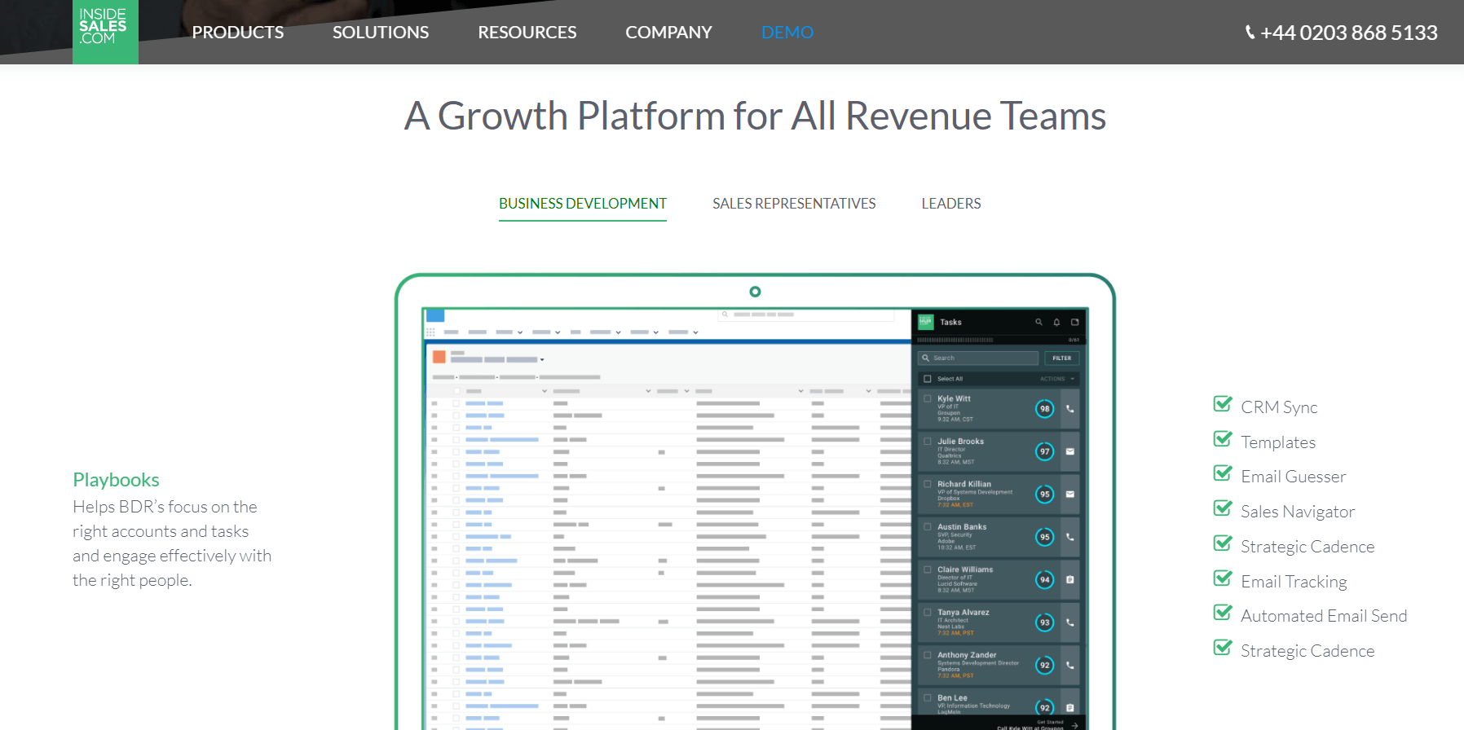Select Richard Killian's checkbox
This screenshot has width=1464, height=730.
(x=928, y=484)
